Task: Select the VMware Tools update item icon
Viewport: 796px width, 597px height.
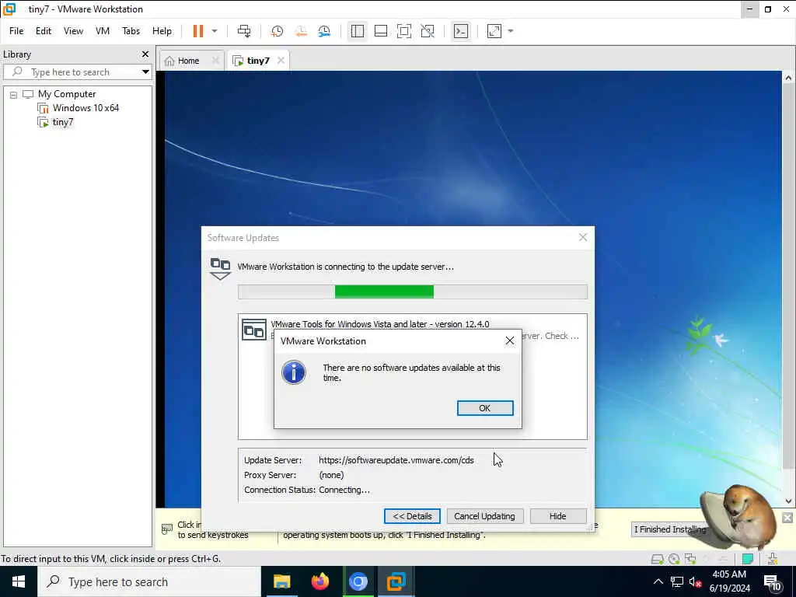Action: (x=254, y=330)
